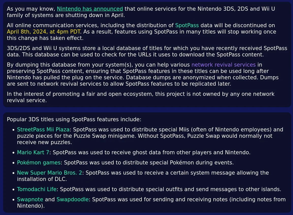Follow the "network revival services" link
The width and height of the screenshot is (293, 215).
pyautogui.click(x=223, y=65)
